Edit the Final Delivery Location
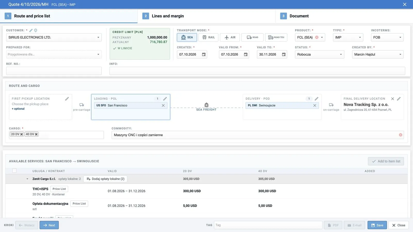The image size is (413, 232). pyautogui.click(x=399, y=99)
